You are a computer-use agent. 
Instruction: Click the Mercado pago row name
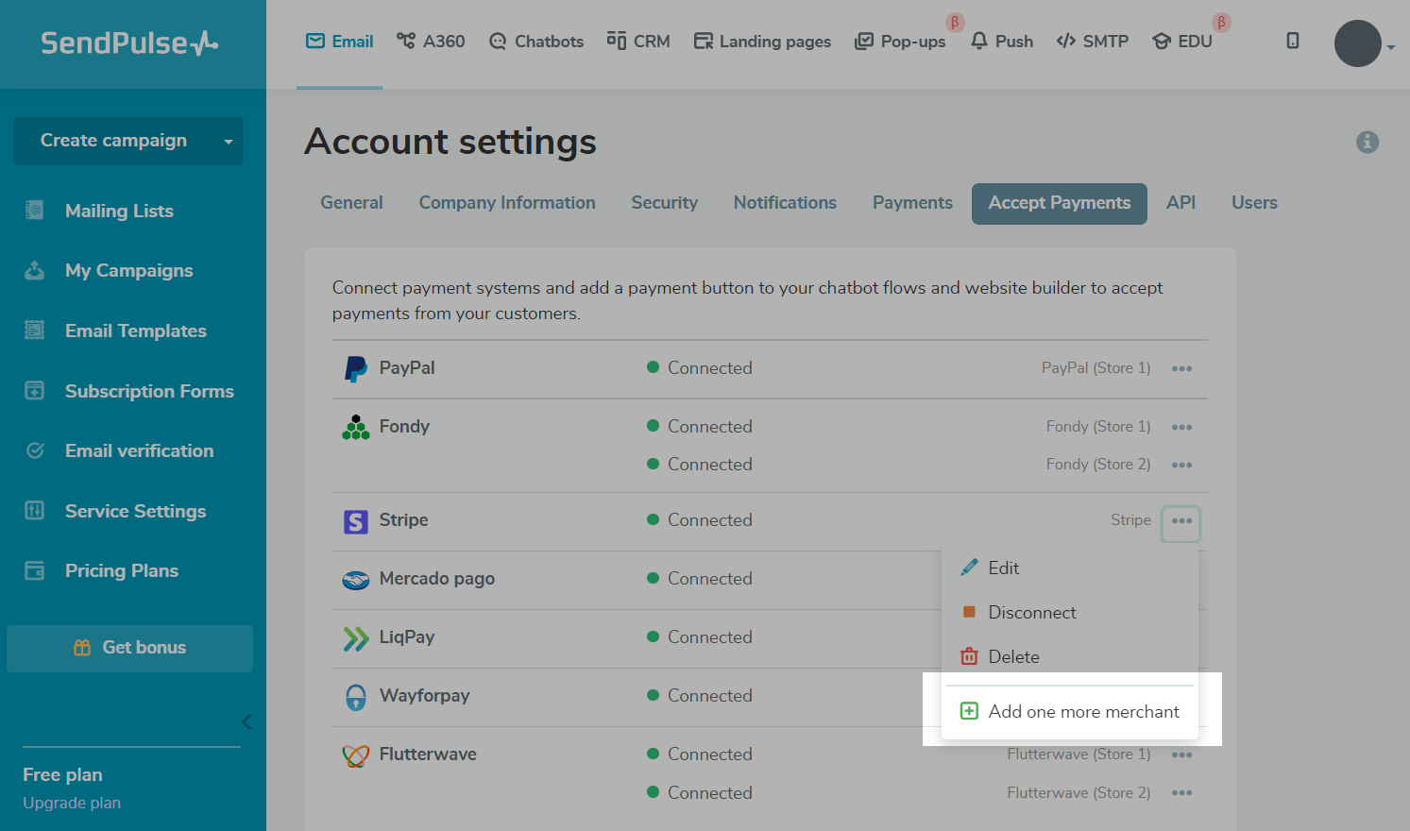pos(436,579)
